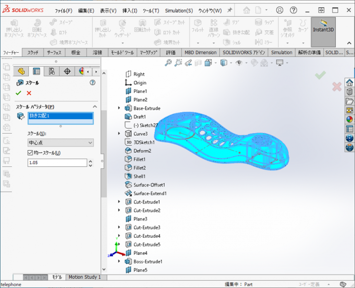Click the green OK checkmark in Scale panel
Screen dimensions: 355x288
point(19,93)
